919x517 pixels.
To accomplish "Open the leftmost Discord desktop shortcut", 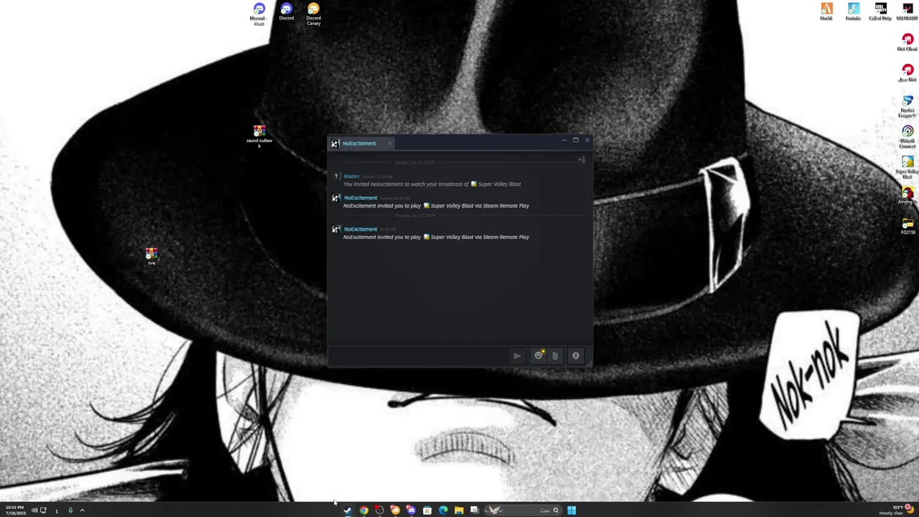I will coord(259,14).
